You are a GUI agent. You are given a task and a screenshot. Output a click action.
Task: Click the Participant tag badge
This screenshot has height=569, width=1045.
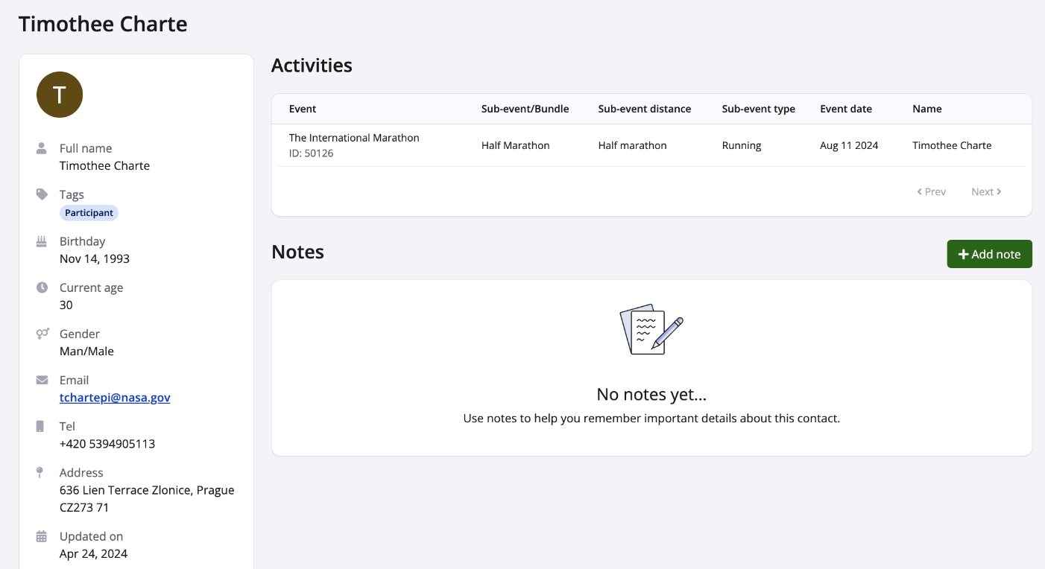pos(89,213)
